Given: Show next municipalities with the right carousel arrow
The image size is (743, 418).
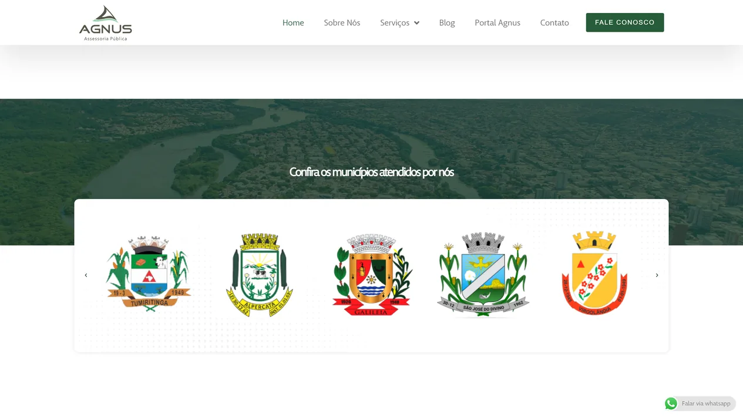Looking at the screenshot, I should click(x=657, y=275).
